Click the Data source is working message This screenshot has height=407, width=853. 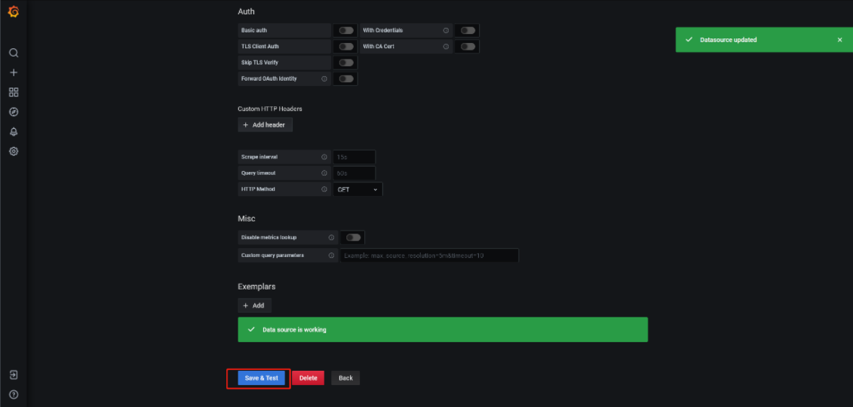pyautogui.click(x=443, y=330)
